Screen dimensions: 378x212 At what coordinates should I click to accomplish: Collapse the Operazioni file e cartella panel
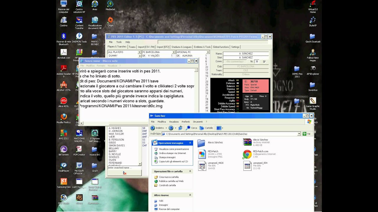[190, 171]
